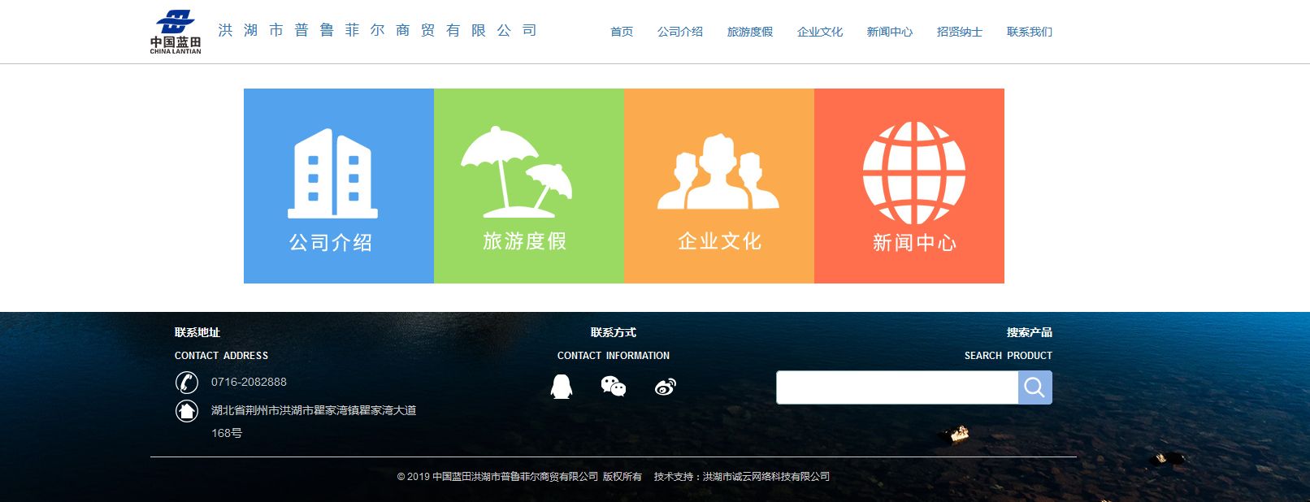This screenshot has height=502, width=1310.
Task: Click the building icon for 公司介绍
Action: coord(332,173)
